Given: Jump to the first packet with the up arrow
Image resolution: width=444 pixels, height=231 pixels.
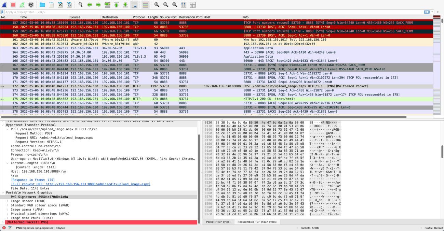Looking at the screenshot, I should tap(116, 5).
